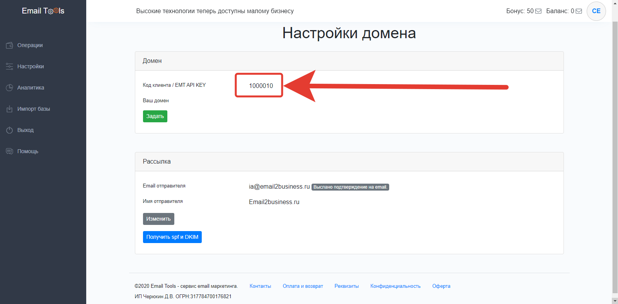The image size is (618, 304).
Task: Click the Logout power icon
Action: [x=10, y=130]
